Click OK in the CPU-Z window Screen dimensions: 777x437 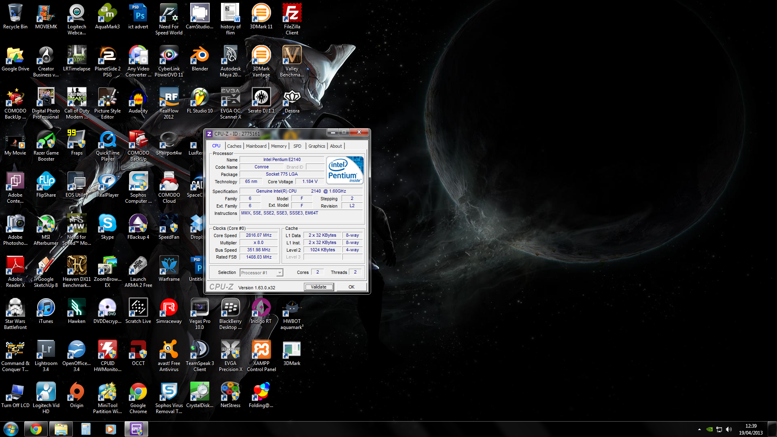(351, 287)
